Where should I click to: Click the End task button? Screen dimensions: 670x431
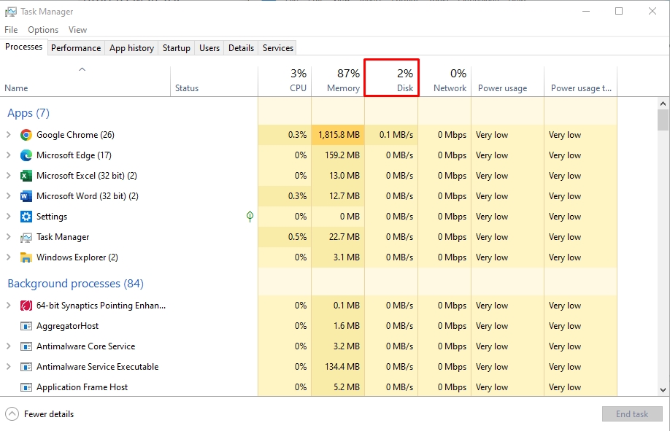tap(632, 414)
